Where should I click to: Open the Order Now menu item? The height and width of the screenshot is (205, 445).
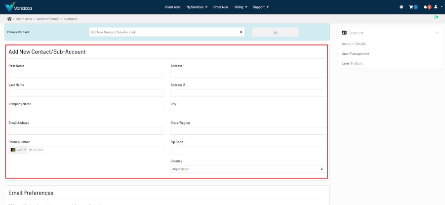coord(221,7)
